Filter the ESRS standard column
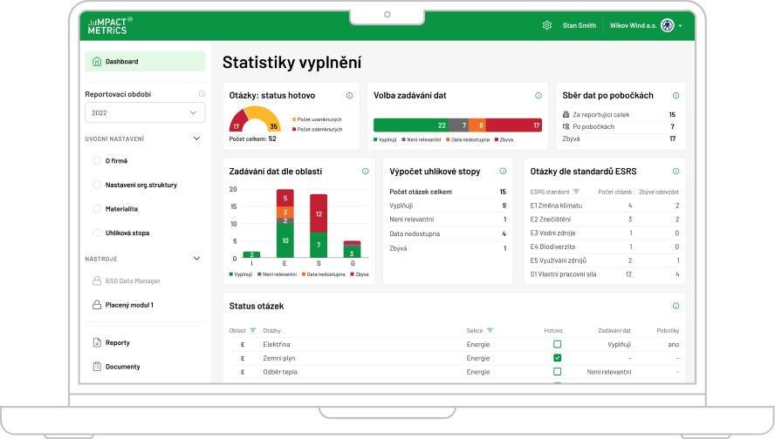The image size is (775, 439). [576, 191]
